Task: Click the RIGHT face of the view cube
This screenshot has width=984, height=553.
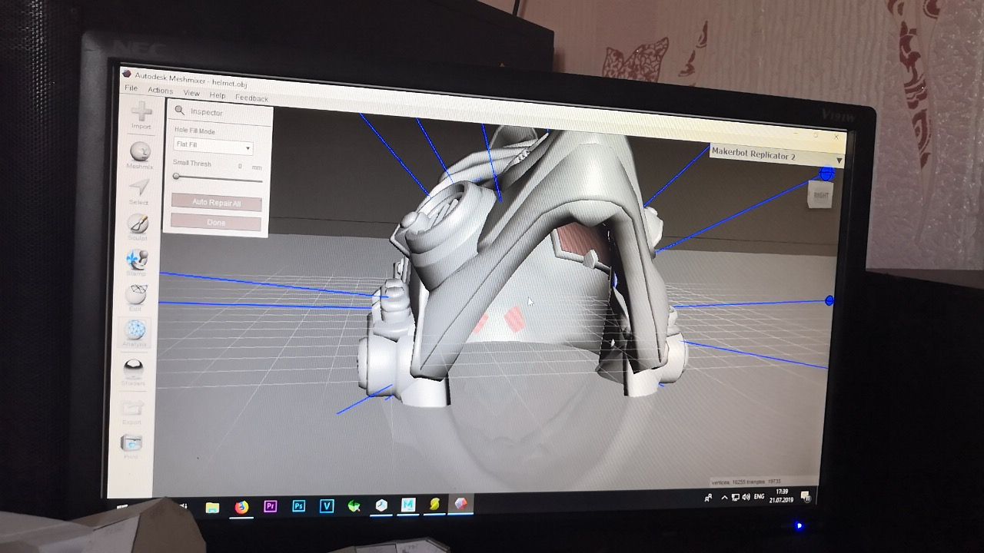Action: click(x=821, y=195)
